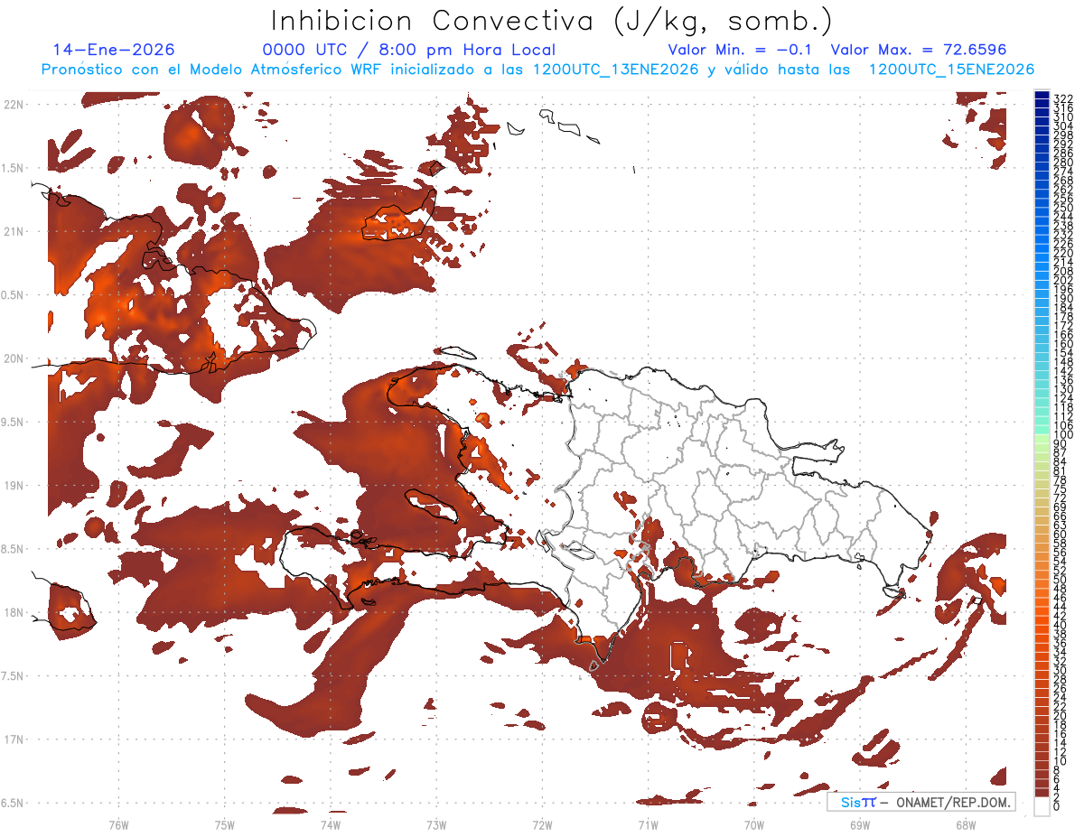
Task: Click the '20N' latitude label
Action: tap(14, 358)
